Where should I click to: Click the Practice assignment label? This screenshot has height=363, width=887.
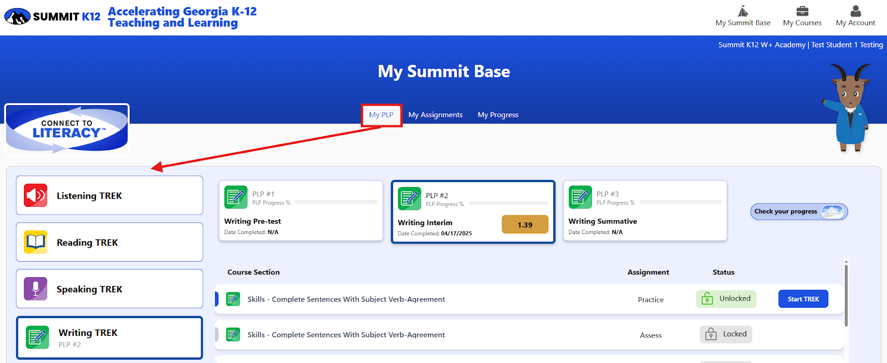[651, 300]
